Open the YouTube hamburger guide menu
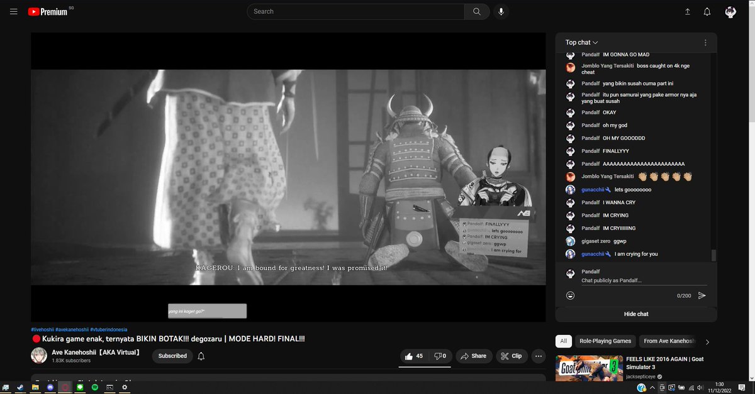755x394 pixels. (13, 11)
